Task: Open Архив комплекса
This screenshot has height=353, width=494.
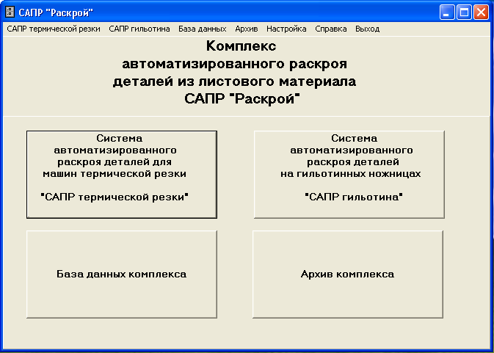Action: pyautogui.click(x=348, y=274)
